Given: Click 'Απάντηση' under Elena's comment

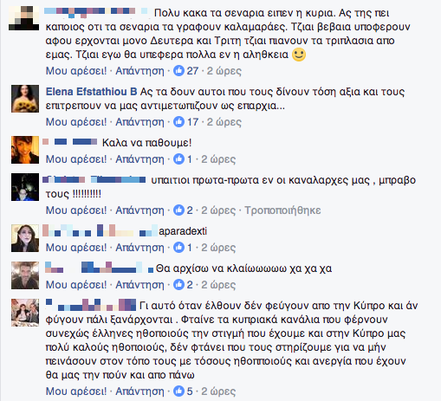Looking at the screenshot, I should point(139,122).
